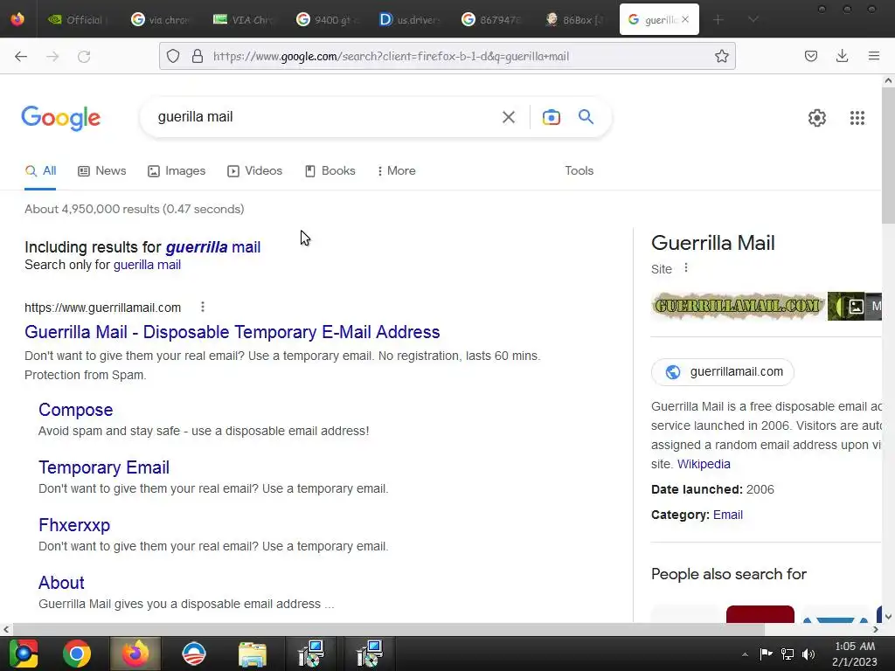Open the padlock site security info

click(x=197, y=56)
